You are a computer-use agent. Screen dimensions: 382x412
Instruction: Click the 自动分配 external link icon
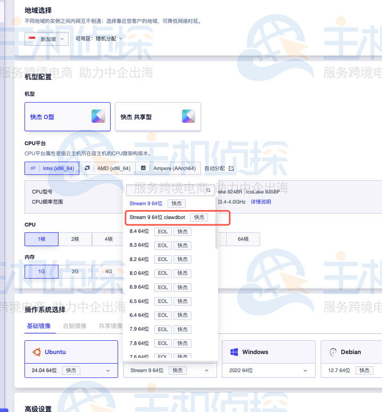pyautogui.click(x=231, y=169)
